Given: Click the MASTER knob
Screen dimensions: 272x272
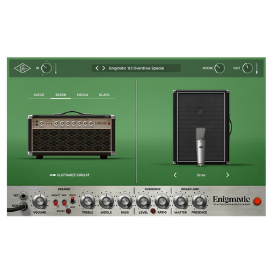Looking at the screenshot, I should (x=180, y=201).
